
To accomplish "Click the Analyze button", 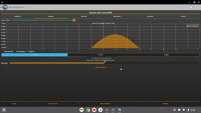I will tap(165, 104).
